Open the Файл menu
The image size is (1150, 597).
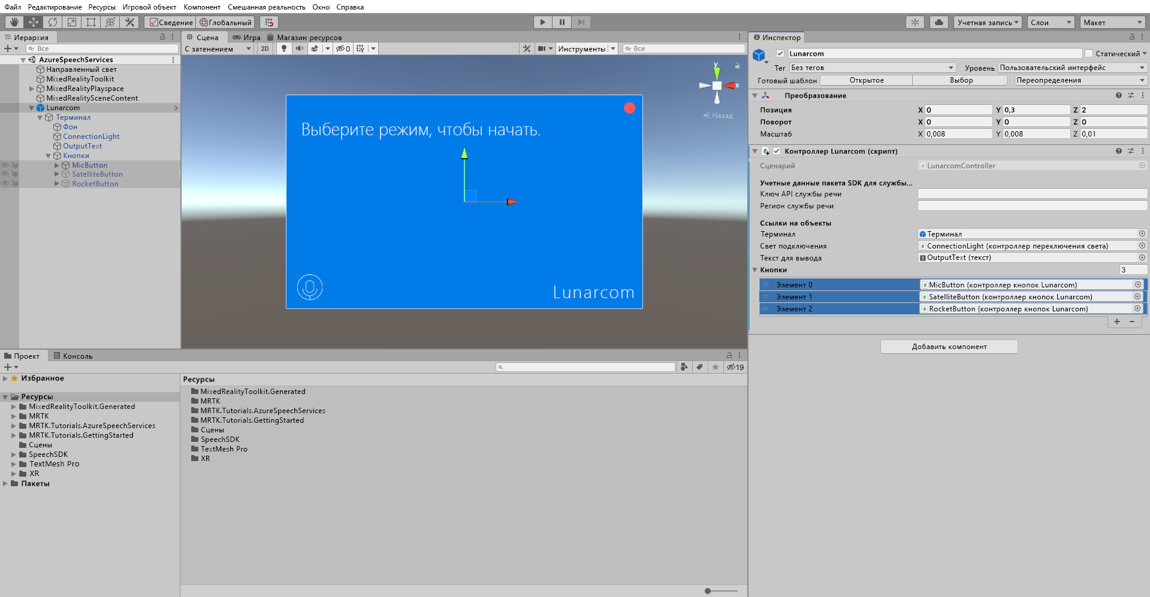(13, 7)
